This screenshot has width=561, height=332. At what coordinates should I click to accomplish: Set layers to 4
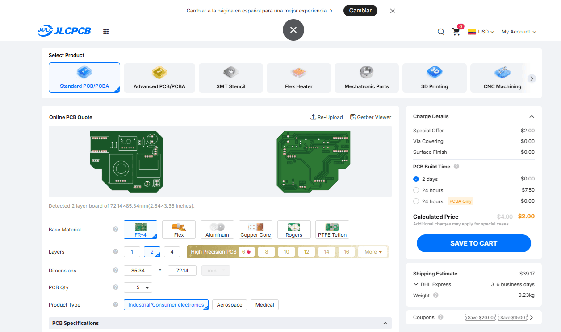pos(172,252)
